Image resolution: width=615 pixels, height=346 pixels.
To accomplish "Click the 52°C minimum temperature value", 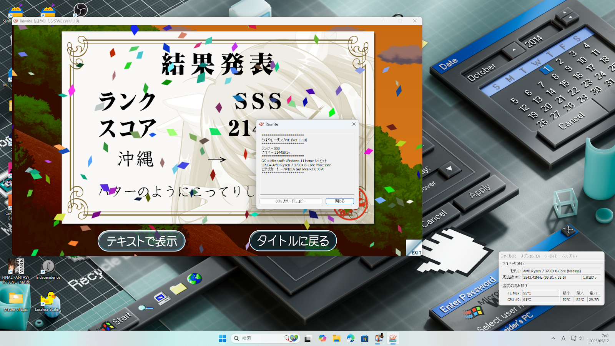I will click(x=567, y=299).
